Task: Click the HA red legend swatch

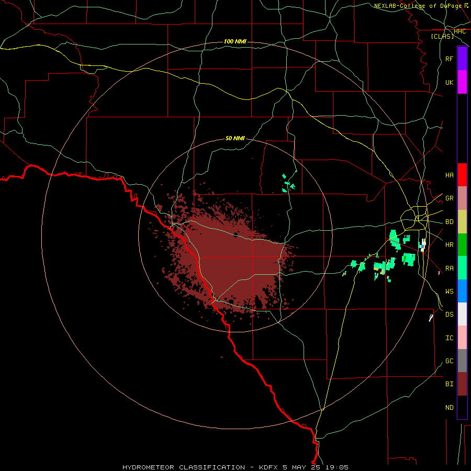Action: (x=462, y=175)
